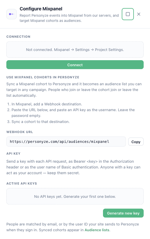
Task: Select step two about pasting the URL
Action: pos(71,113)
